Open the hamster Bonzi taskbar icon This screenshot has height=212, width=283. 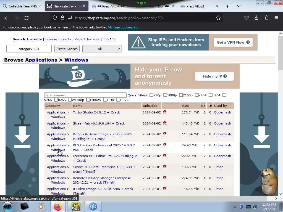[76, 206]
